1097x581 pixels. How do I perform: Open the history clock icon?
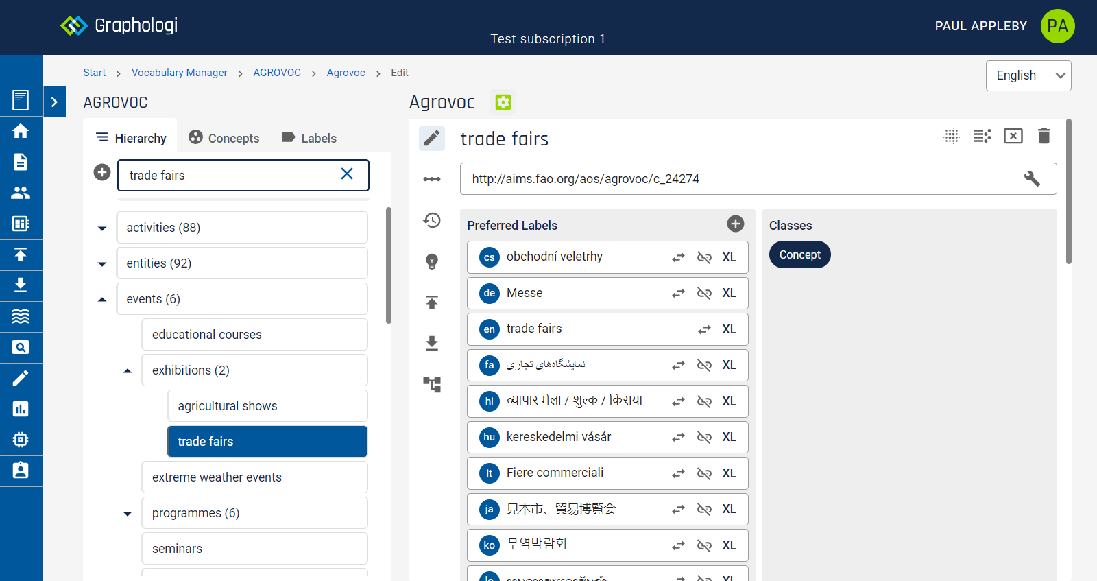tap(432, 220)
